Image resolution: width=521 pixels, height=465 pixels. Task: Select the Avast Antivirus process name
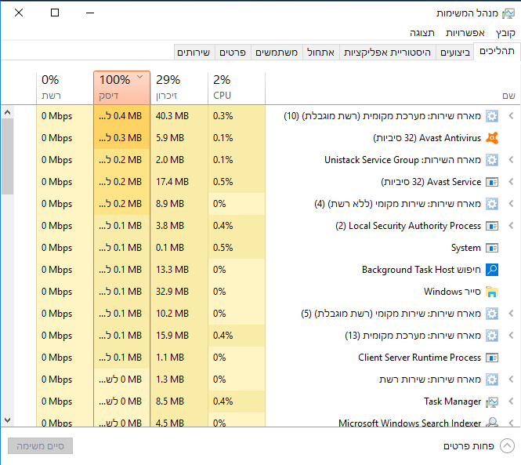[x=427, y=138]
